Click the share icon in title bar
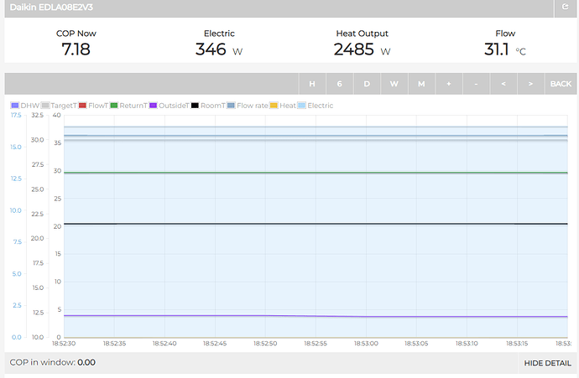This screenshot has height=378, width=579. [x=566, y=7]
